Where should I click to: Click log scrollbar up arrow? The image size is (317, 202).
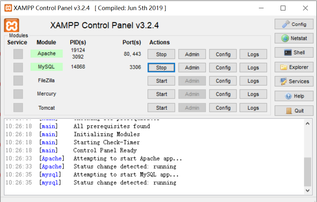(x=308, y=123)
